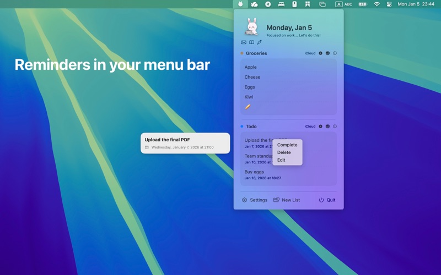
Task: Select the Buy eggs reminder
Action: [x=254, y=172]
